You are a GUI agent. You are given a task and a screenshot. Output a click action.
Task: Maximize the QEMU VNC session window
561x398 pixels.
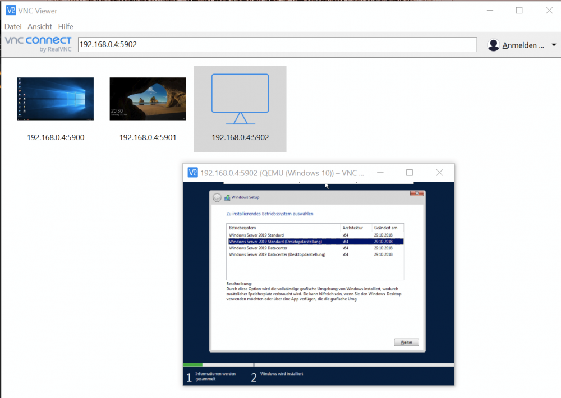pyautogui.click(x=410, y=173)
